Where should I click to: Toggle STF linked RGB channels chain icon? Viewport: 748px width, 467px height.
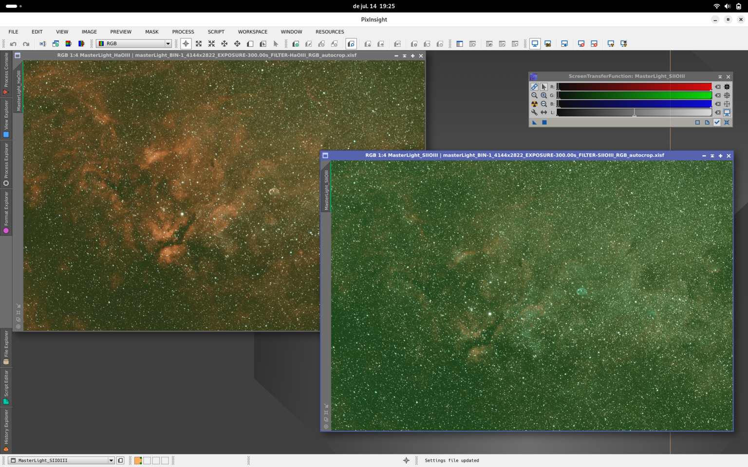(x=534, y=87)
